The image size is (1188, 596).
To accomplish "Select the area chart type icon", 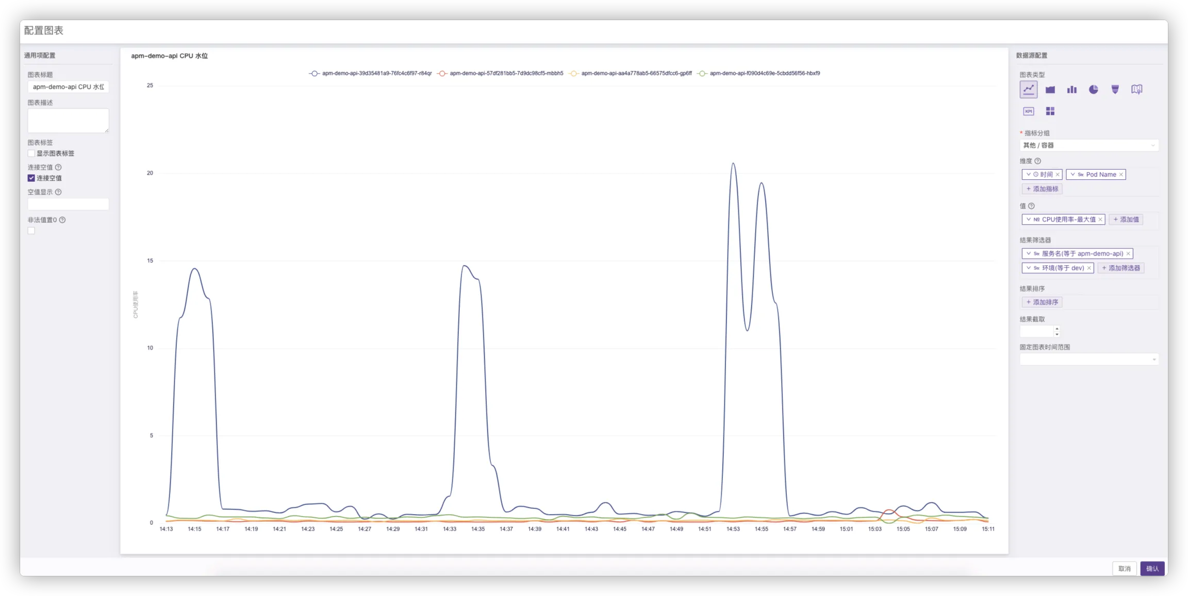I will 1050,90.
